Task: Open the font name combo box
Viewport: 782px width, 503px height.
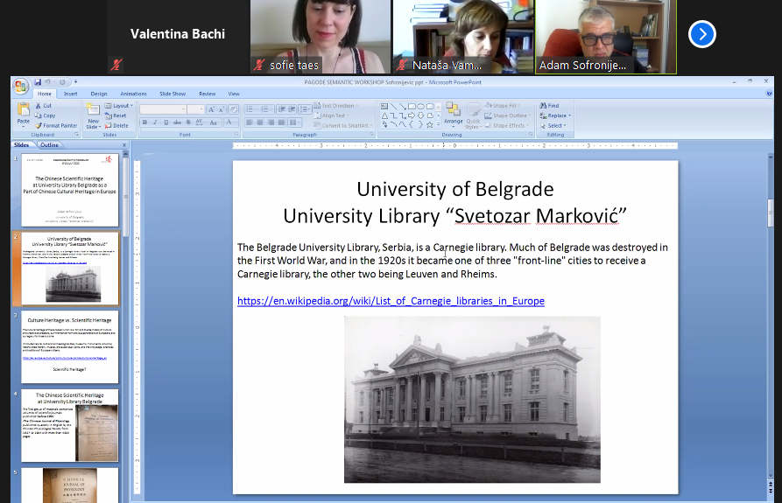Action: pos(163,109)
